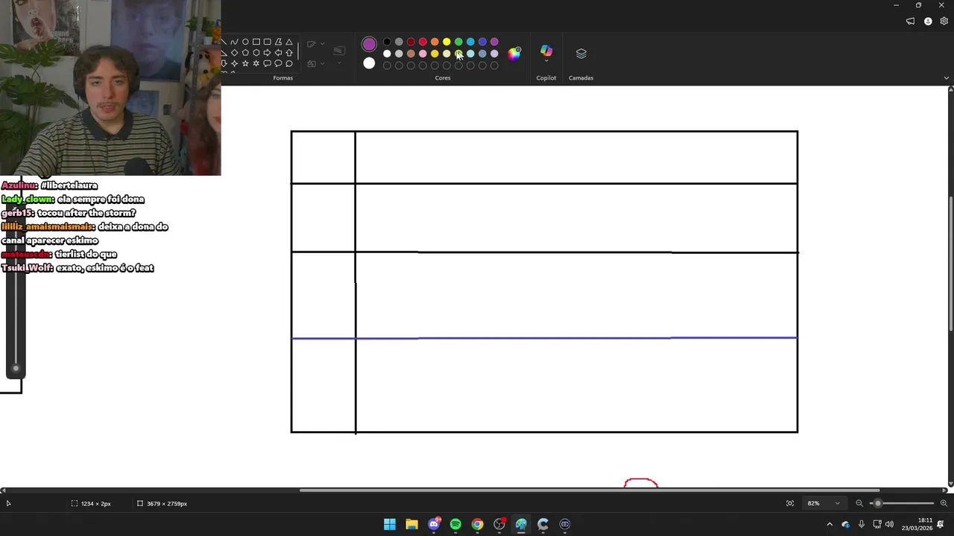Select the hexagon shape
This screenshot has width=954, height=536.
coord(256,53)
